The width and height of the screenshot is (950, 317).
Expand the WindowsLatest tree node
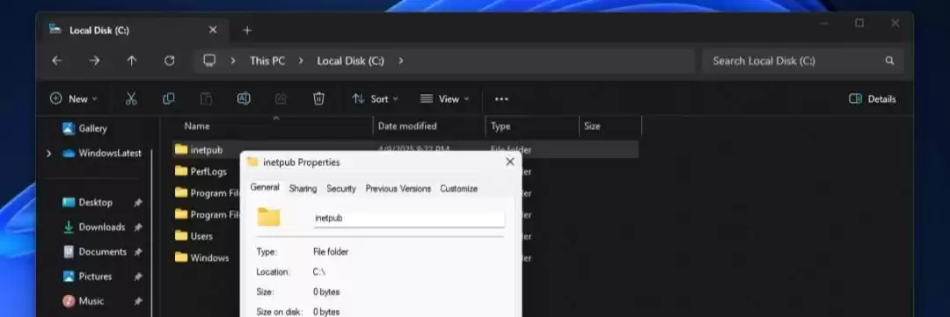click(x=48, y=154)
